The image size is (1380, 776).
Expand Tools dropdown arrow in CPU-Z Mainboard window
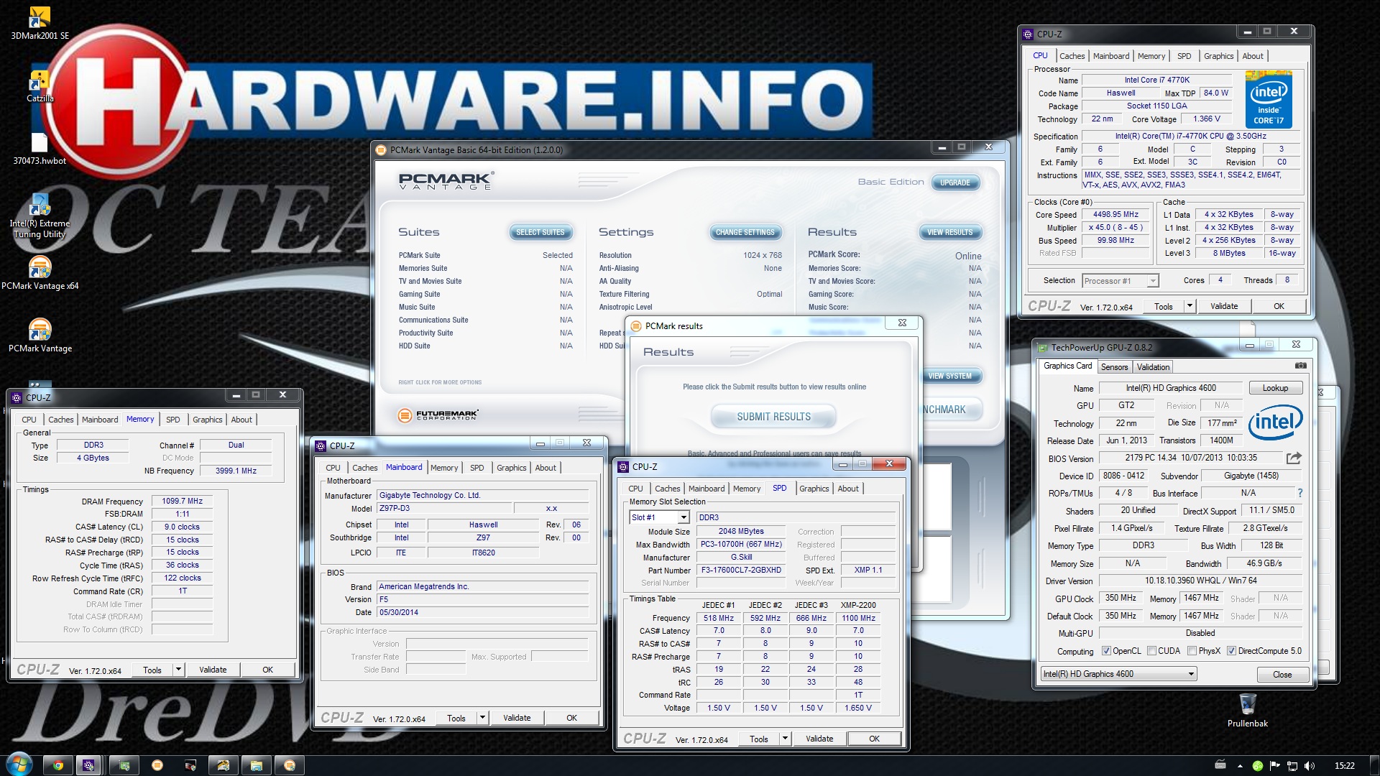tap(482, 718)
